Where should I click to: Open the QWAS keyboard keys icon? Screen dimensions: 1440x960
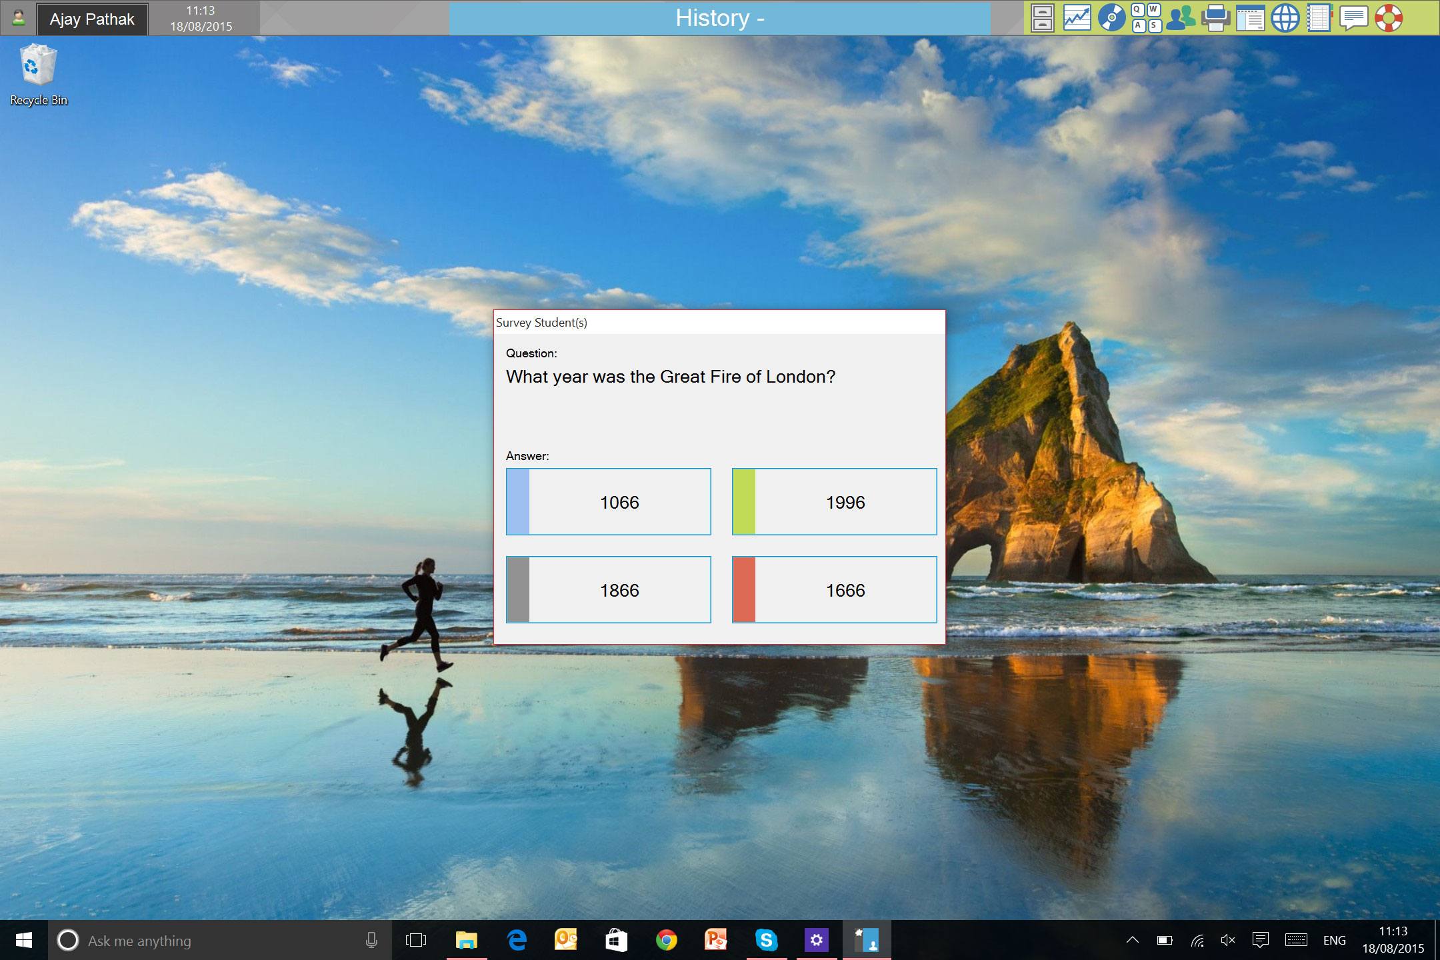(x=1146, y=18)
